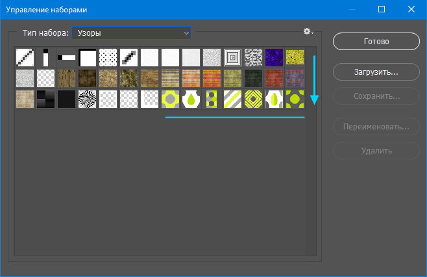Click the Переименовать... button

coord(376,127)
